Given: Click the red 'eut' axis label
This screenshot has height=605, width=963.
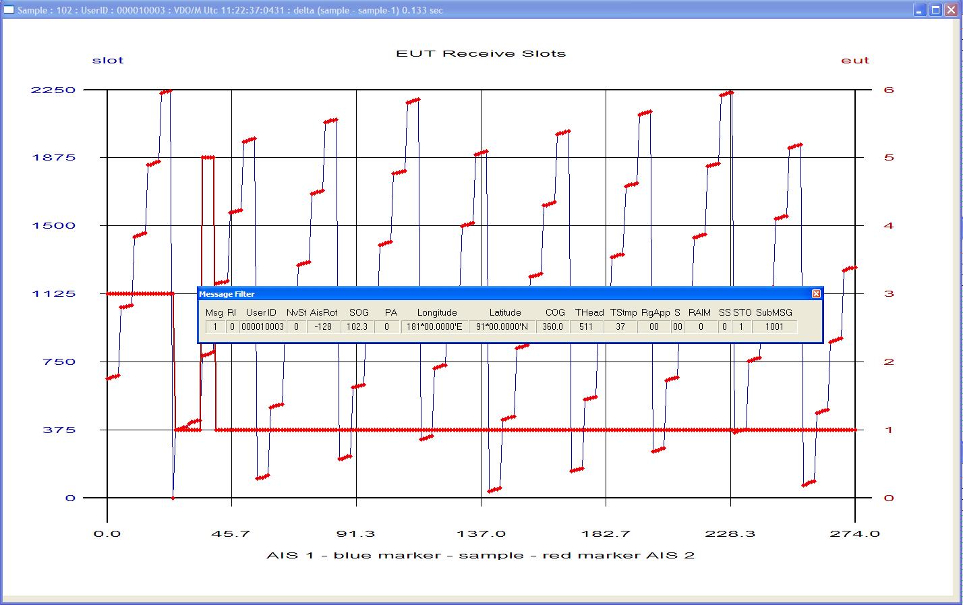Looking at the screenshot, I should pos(855,60).
